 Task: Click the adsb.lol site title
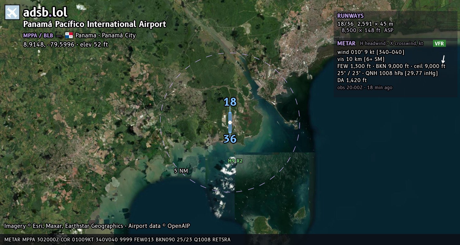tap(45, 13)
